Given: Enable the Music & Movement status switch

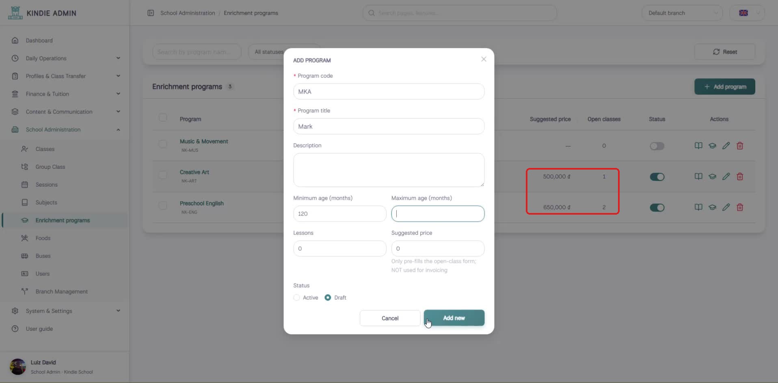Looking at the screenshot, I should (x=657, y=146).
